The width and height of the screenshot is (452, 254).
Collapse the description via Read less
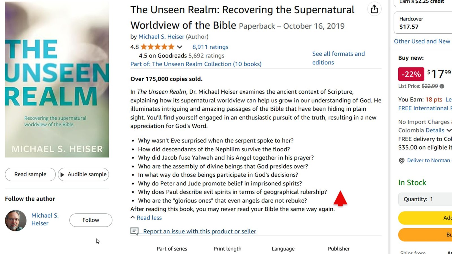coord(149,218)
